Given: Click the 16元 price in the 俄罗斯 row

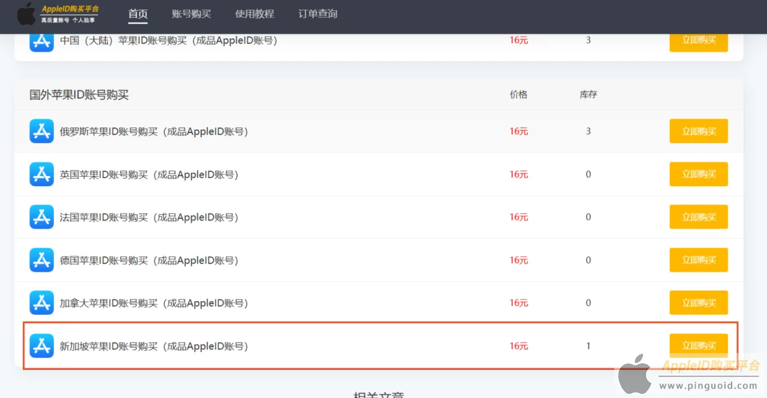Looking at the screenshot, I should [519, 132].
